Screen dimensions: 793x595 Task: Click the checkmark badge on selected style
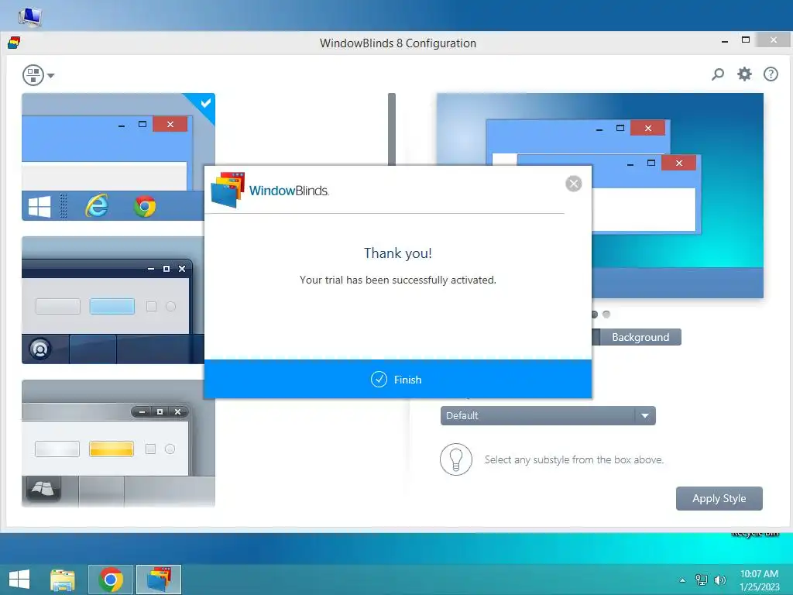[205, 103]
